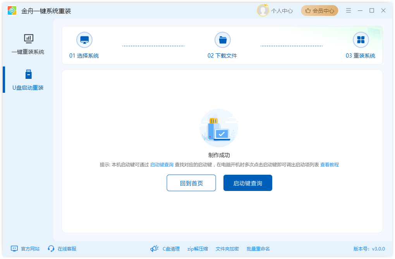Click the 金舟一键系统重装 app logo
Image resolution: width=395 pixels, height=259 pixels.
pyautogui.click(x=12, y=10)
